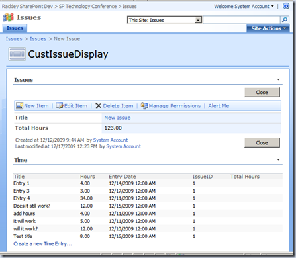Viewport: 296px width, 258px height.
Task: Click the Does it still work? row
Action: pyautogui.click(x=32, y=206)
